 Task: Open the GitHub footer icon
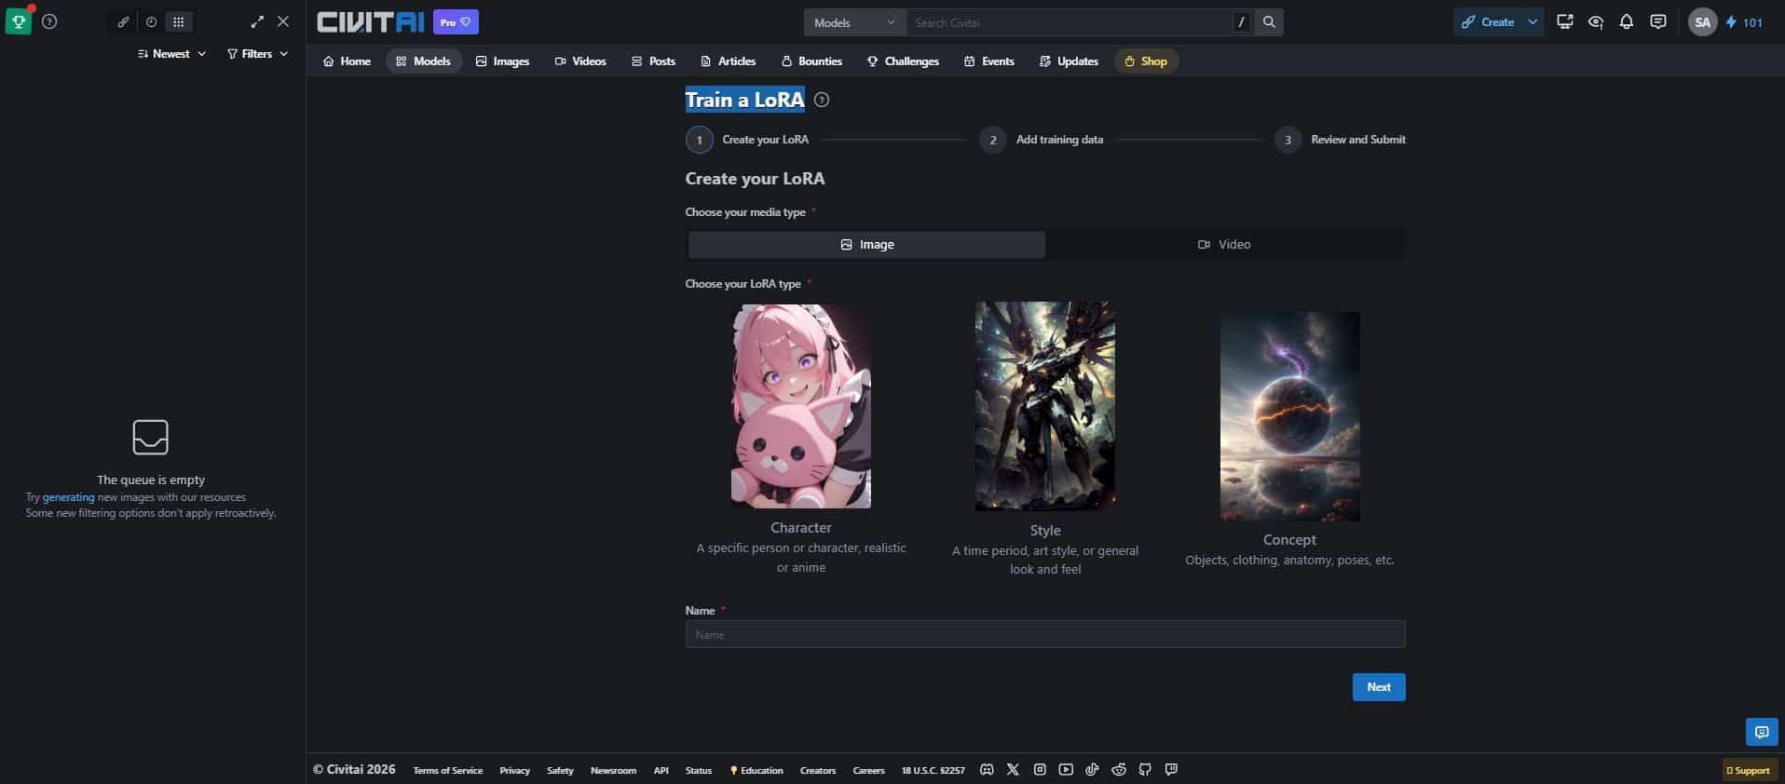(1145, 769)
